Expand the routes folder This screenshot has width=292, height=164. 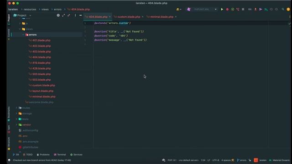coord(16,108)
